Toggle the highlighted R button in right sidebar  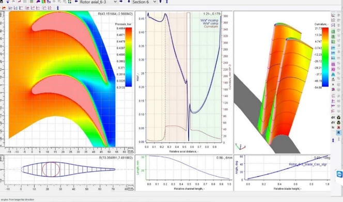tap(338, 133)
